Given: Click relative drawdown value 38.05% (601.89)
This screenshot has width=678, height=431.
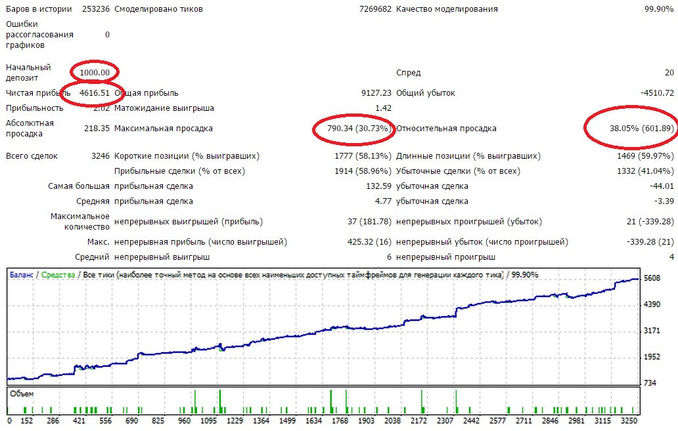Looking at the screenshot, I should [642, 129].
